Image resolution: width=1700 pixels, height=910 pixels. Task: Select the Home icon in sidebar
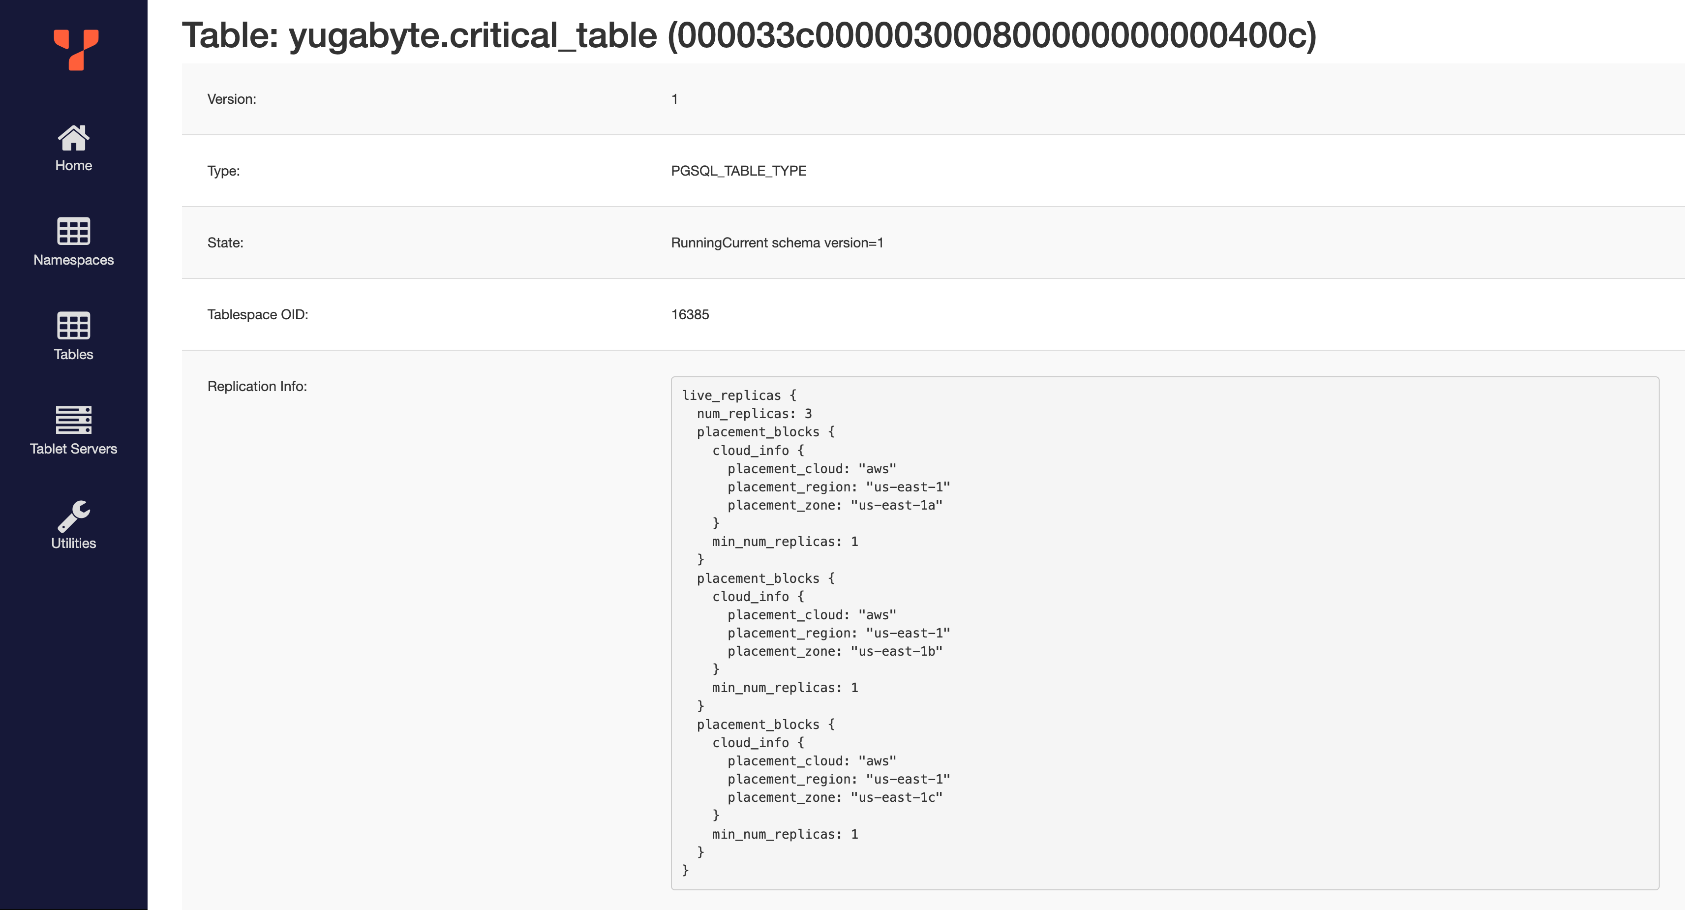pyautogui.click(x=73, y=137)
